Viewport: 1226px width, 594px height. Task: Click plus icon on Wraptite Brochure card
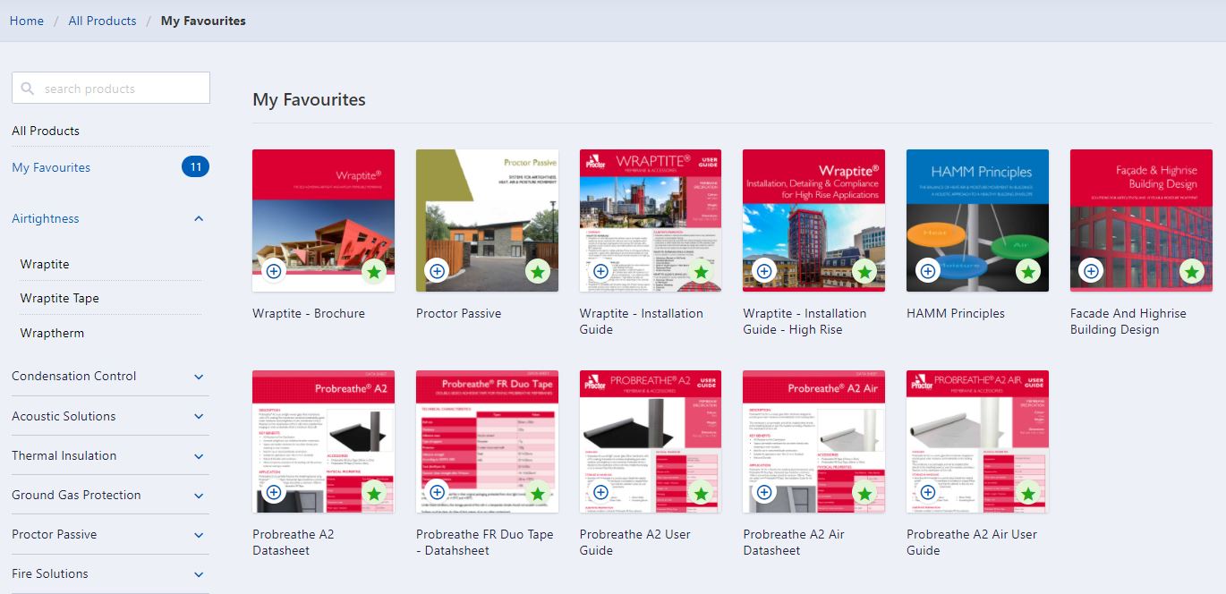274,270
